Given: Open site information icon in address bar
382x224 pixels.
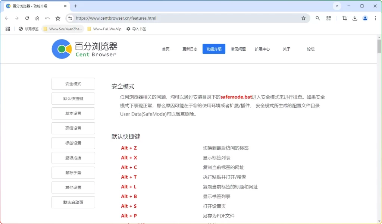Looking at the screenshot, I should [70, 18].
